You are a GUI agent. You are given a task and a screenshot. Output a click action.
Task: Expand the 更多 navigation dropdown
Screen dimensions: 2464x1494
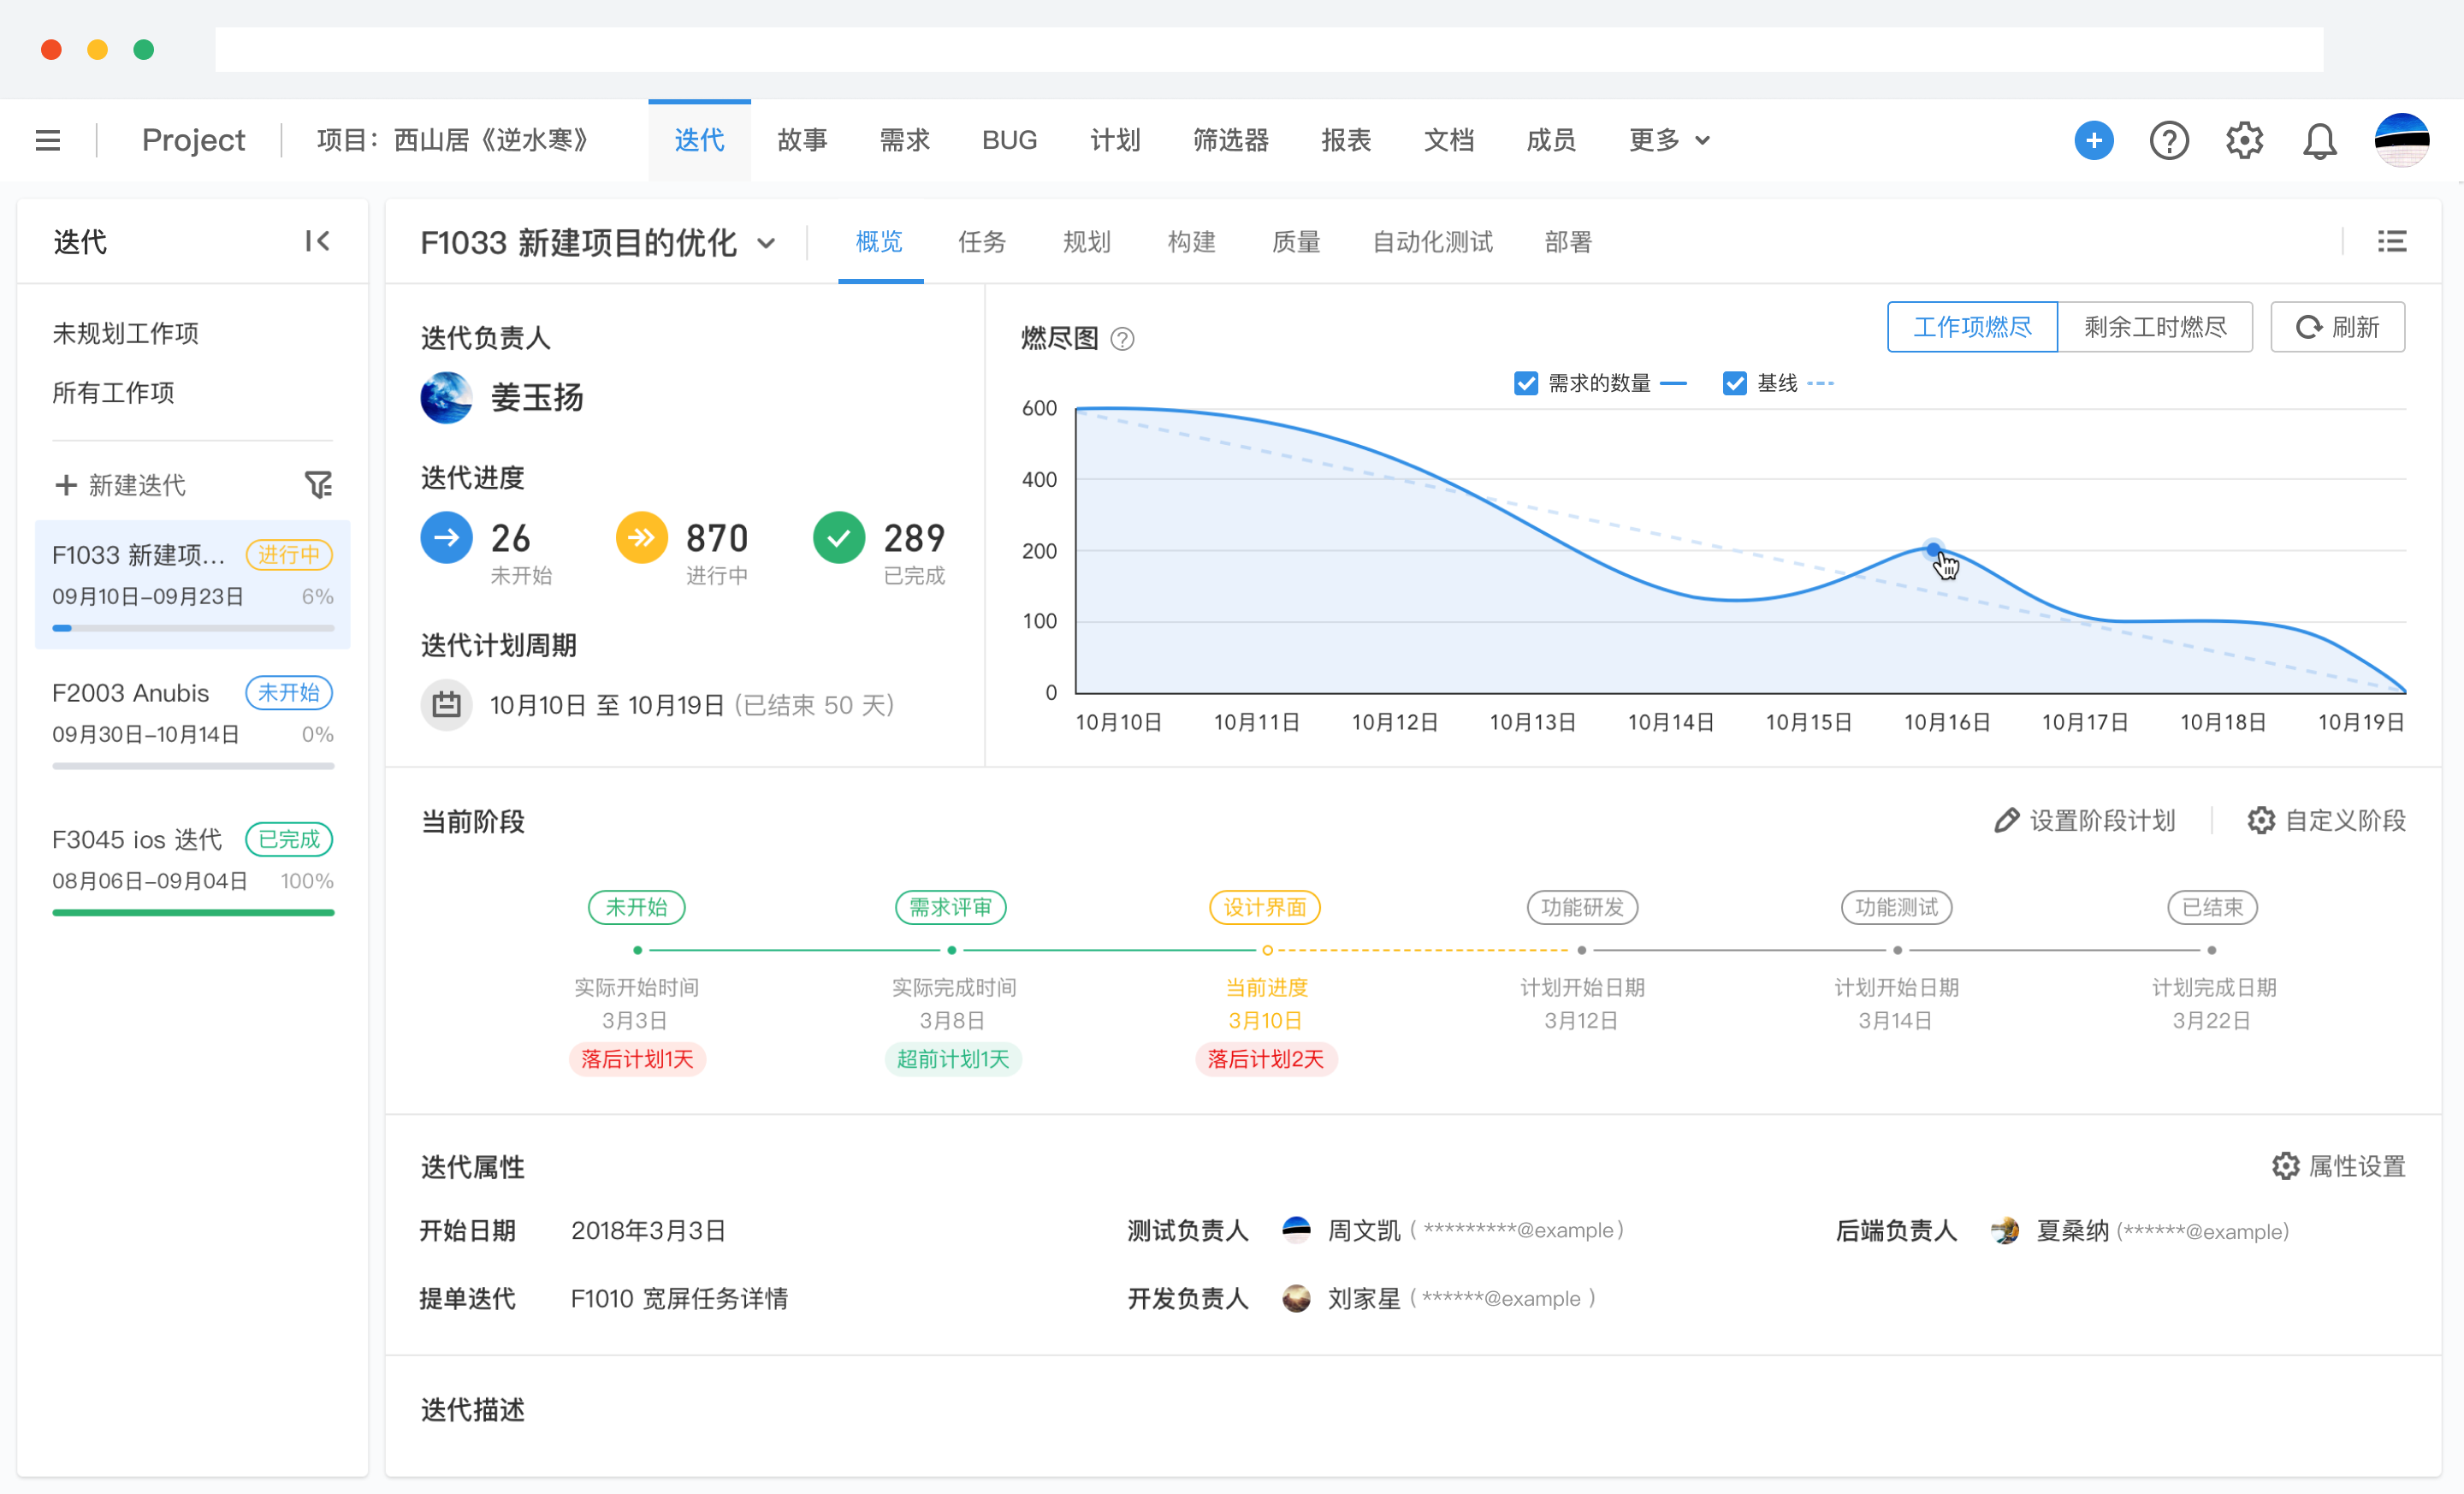point(1666,140)
